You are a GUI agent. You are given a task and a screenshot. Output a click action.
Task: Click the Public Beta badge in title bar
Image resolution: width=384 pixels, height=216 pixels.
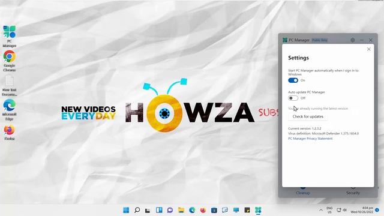point(320,40)
